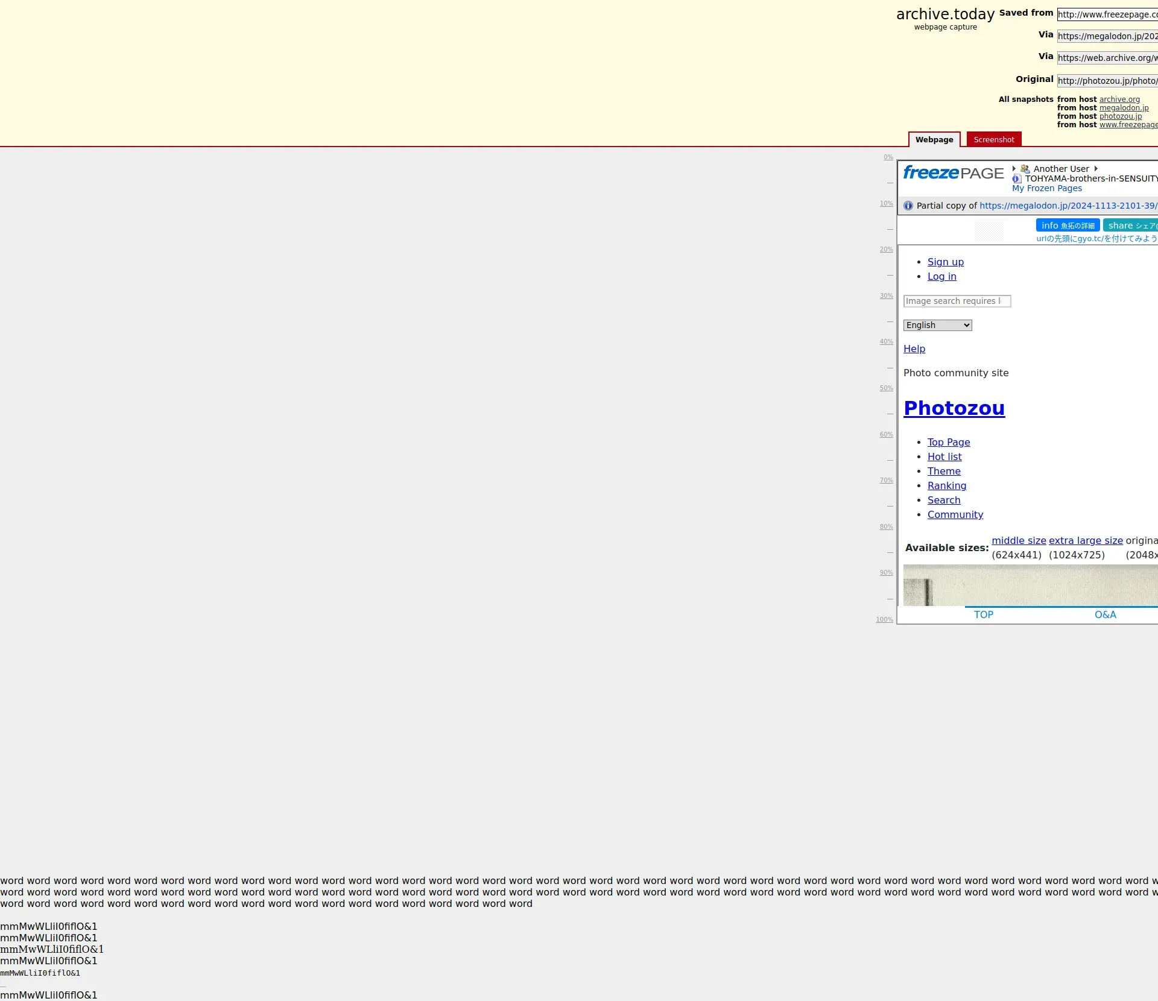Jump to 70% page position marker
This screenshot has width=1158, height=1001.
(x=886, y=481)
